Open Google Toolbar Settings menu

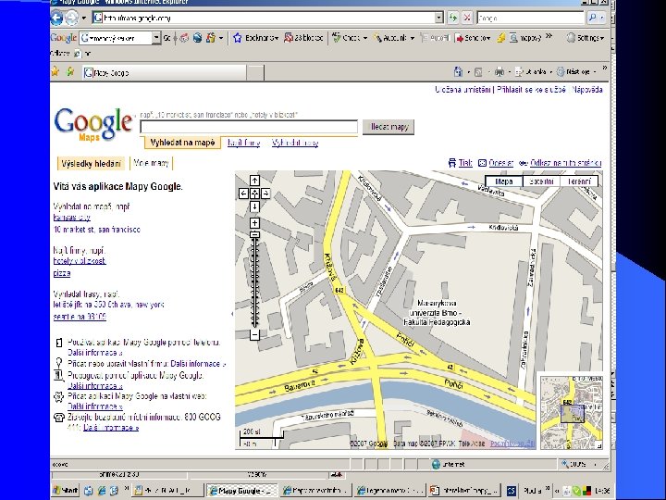pos(586,38)
